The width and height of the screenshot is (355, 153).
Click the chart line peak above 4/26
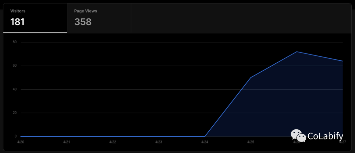click(296, 52)
